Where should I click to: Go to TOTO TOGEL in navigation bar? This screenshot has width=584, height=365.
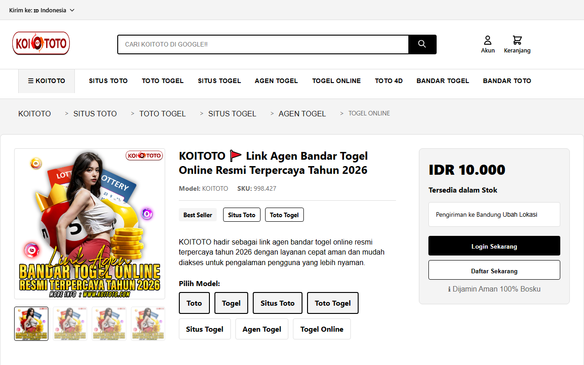[x=162, y=81]
